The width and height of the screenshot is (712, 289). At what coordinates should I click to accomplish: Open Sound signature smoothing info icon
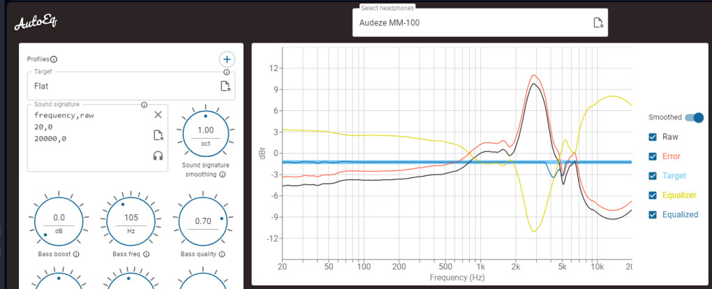tap(223, 174)
